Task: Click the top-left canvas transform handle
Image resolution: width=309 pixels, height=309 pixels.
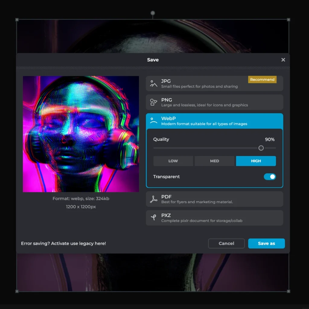Action: coord(17,20)
